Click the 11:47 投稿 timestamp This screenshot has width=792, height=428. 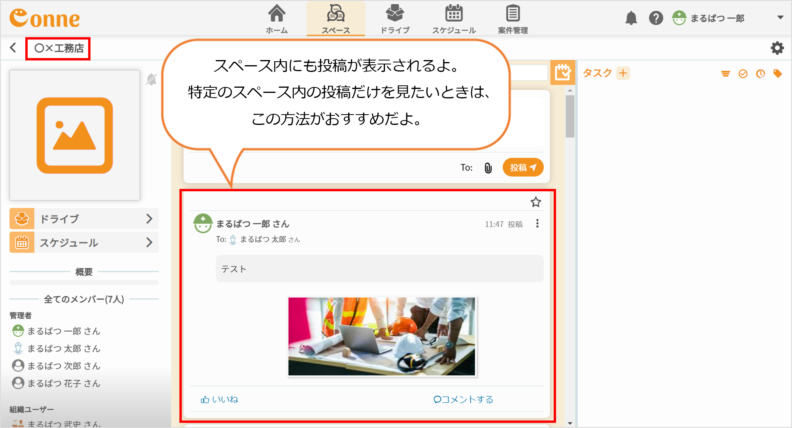coord(503,224)
